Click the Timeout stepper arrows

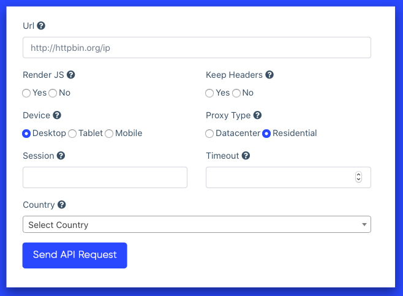click(358, 177)
